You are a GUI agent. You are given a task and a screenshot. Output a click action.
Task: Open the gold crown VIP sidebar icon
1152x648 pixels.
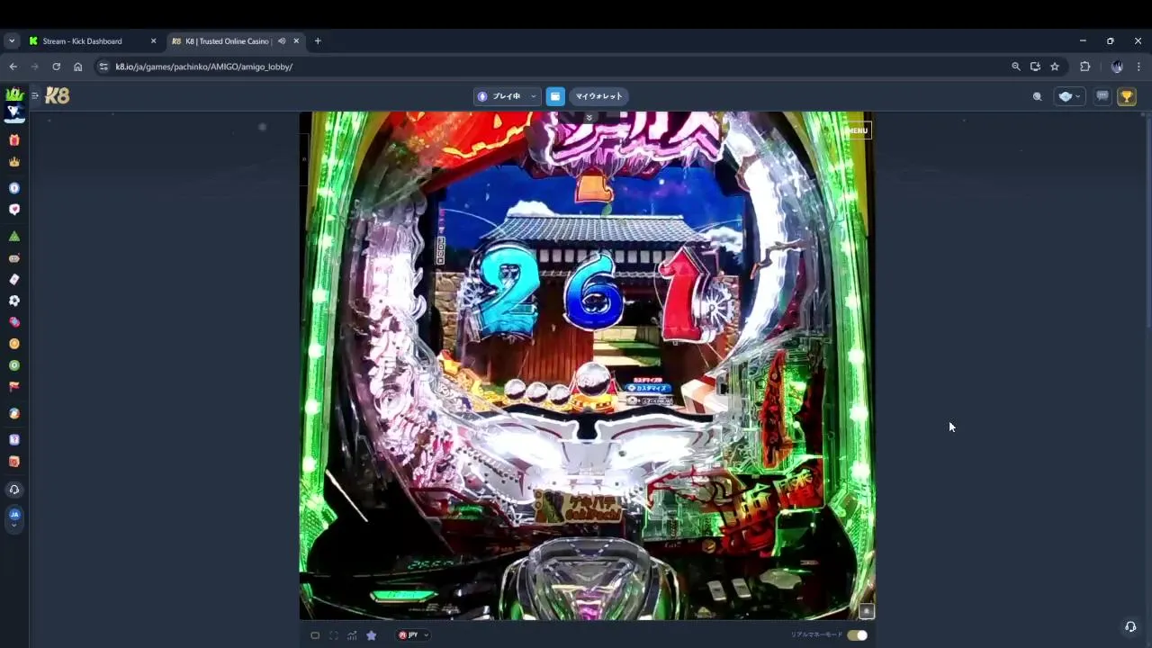(13, 162)
